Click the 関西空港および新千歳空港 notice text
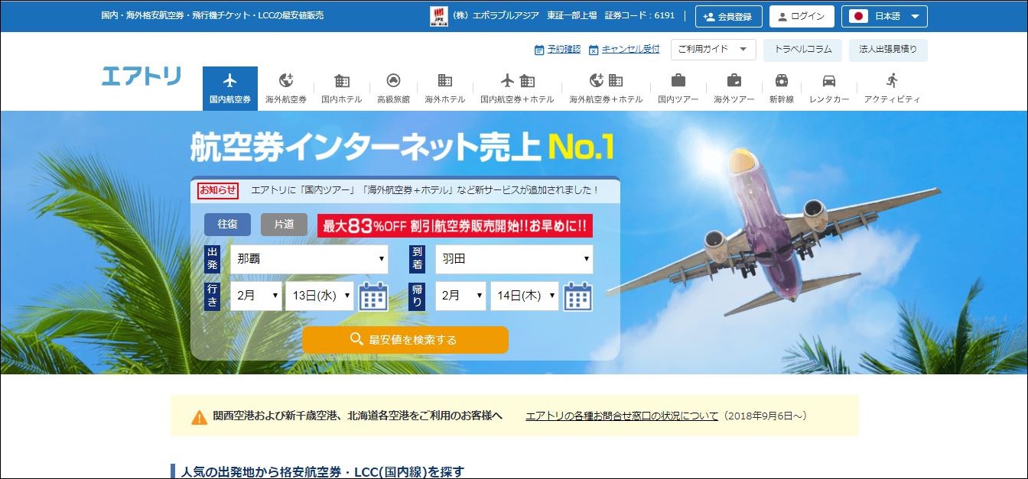Image resolution: width=1028 pixels, height=479 pixels. 358,416
